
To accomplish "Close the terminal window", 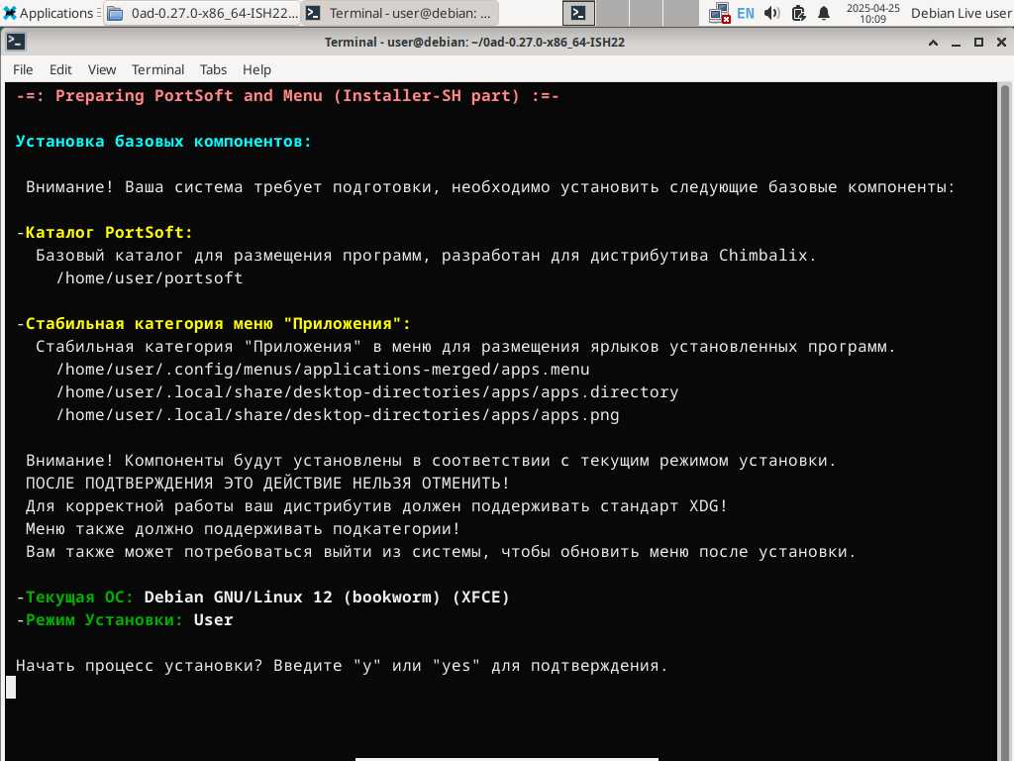I will [x=1001, y=43].
